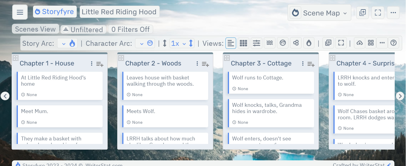Open the toolbar ellipsis more menu
This screenshot has width=406, height=166.
pos(382,43)
